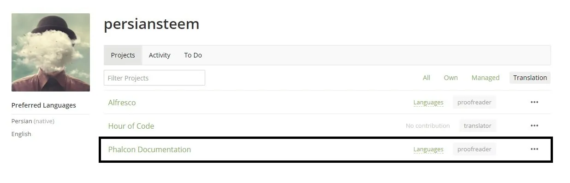
Task: Click the Filter Projects input field
Action: 154,78
